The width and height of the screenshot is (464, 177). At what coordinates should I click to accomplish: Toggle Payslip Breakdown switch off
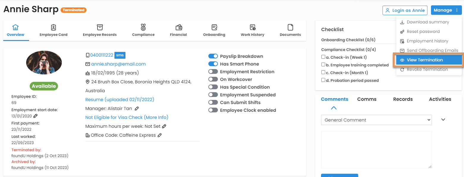pos(213,56)
